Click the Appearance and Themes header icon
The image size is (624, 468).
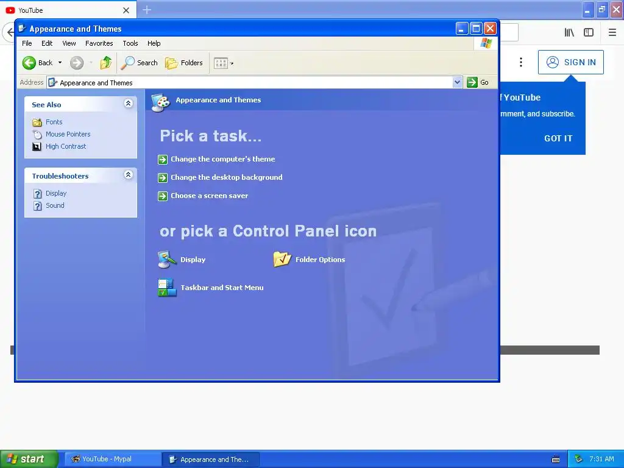point(161,102)
